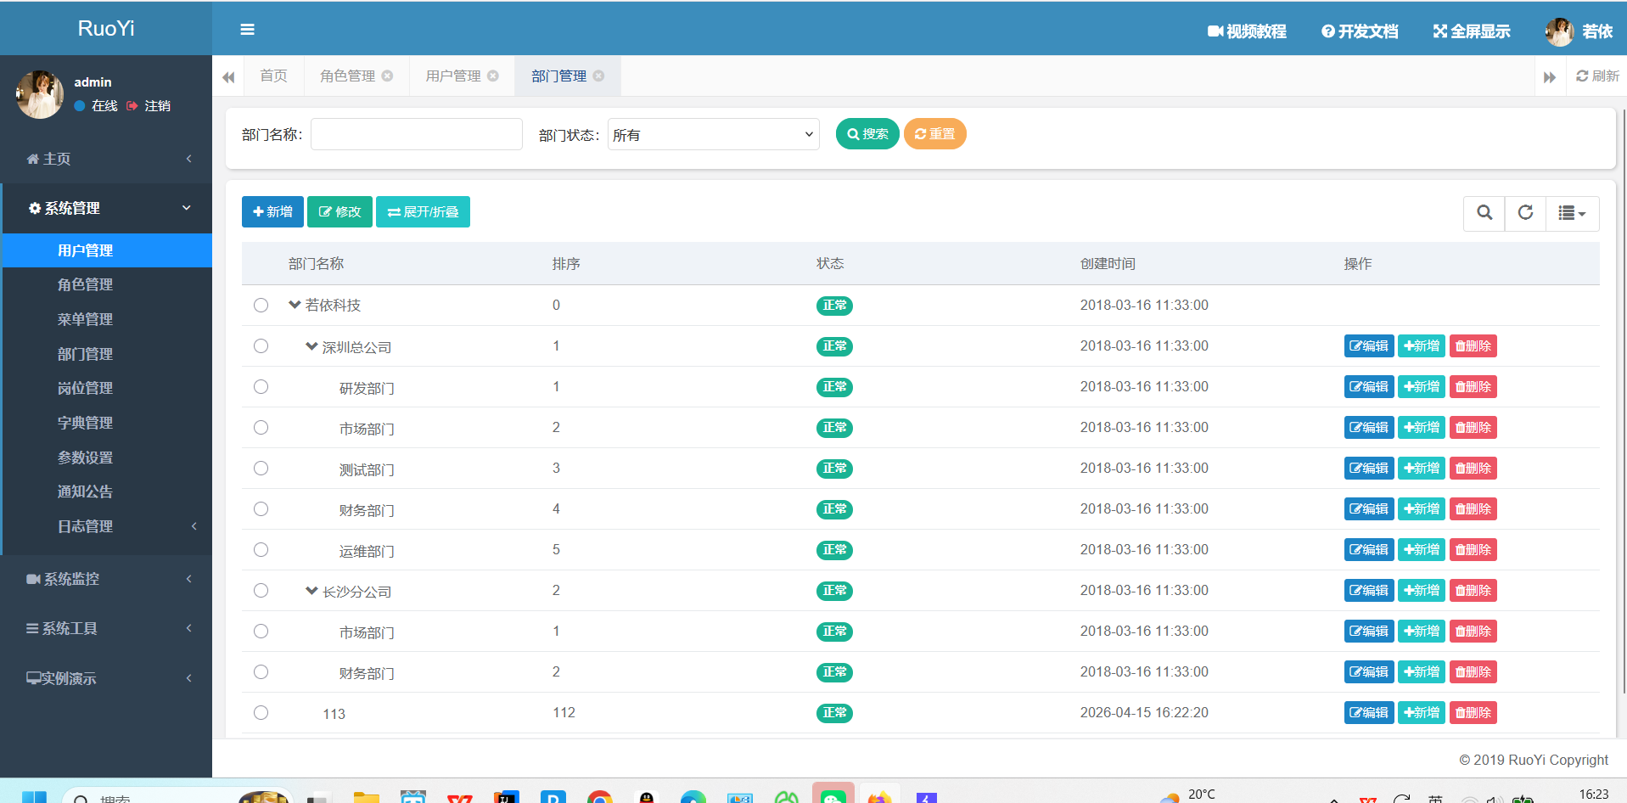The width and height of the screenshot is (1627, 803).
Task: Expand the 系统监控 sidebar menu
Action: click(107, 579)
